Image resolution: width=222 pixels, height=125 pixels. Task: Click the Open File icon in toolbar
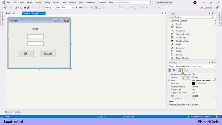[21, 8]
